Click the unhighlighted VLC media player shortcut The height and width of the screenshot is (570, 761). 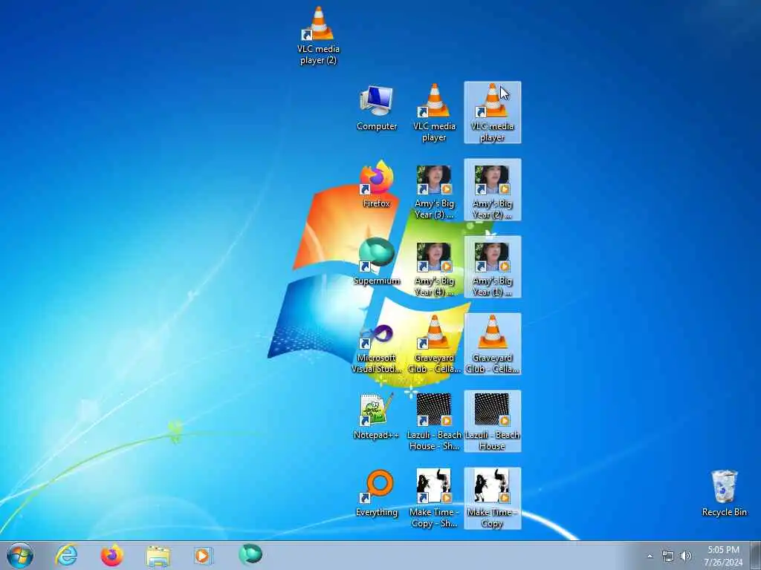click(434, 113)
